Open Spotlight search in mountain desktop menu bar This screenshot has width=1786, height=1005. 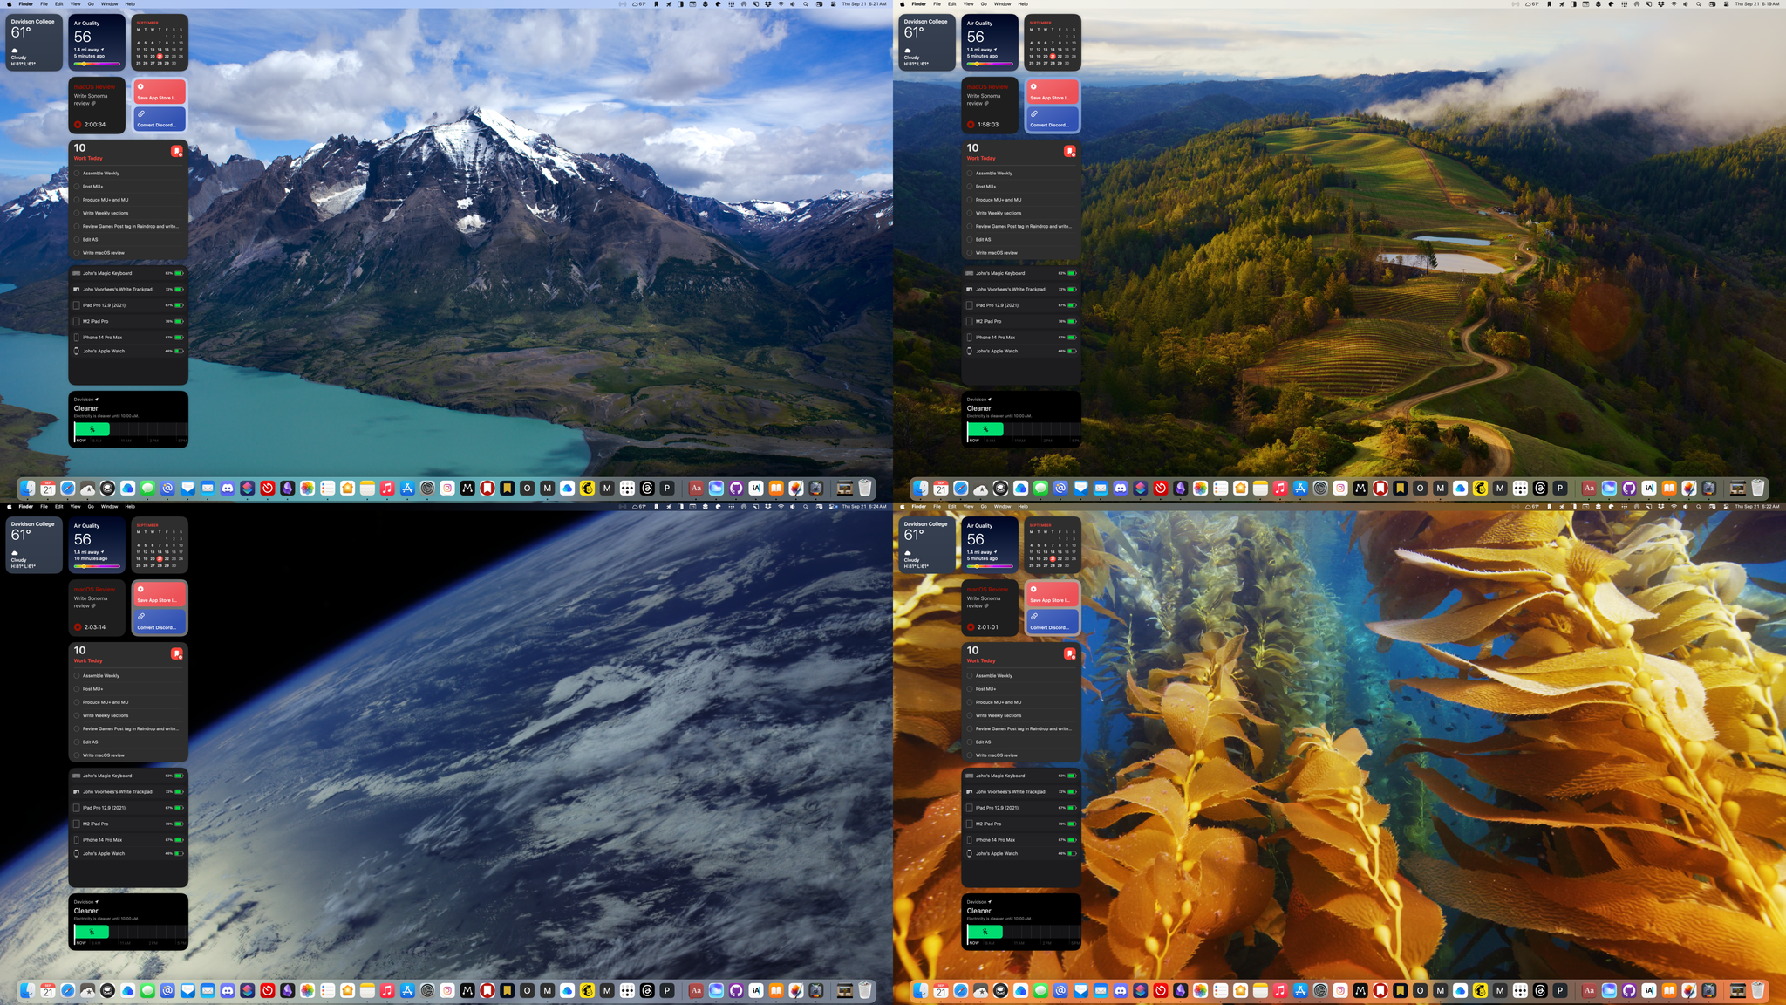point(805,4)
